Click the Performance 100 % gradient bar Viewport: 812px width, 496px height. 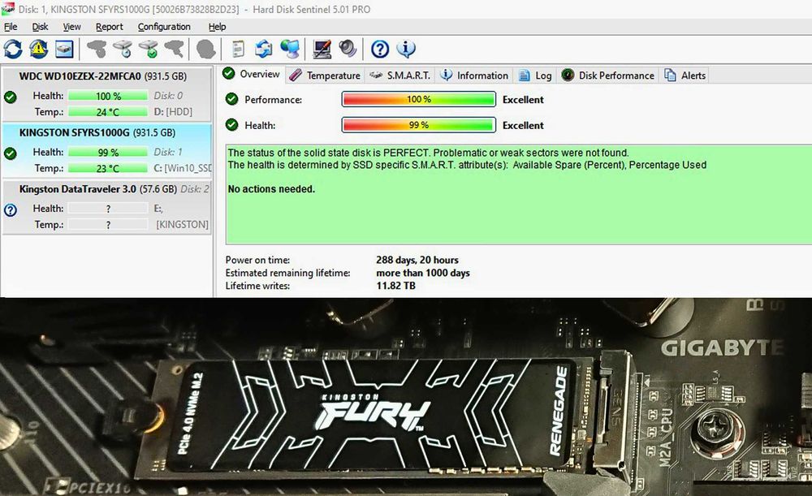[x=418, y=99]
